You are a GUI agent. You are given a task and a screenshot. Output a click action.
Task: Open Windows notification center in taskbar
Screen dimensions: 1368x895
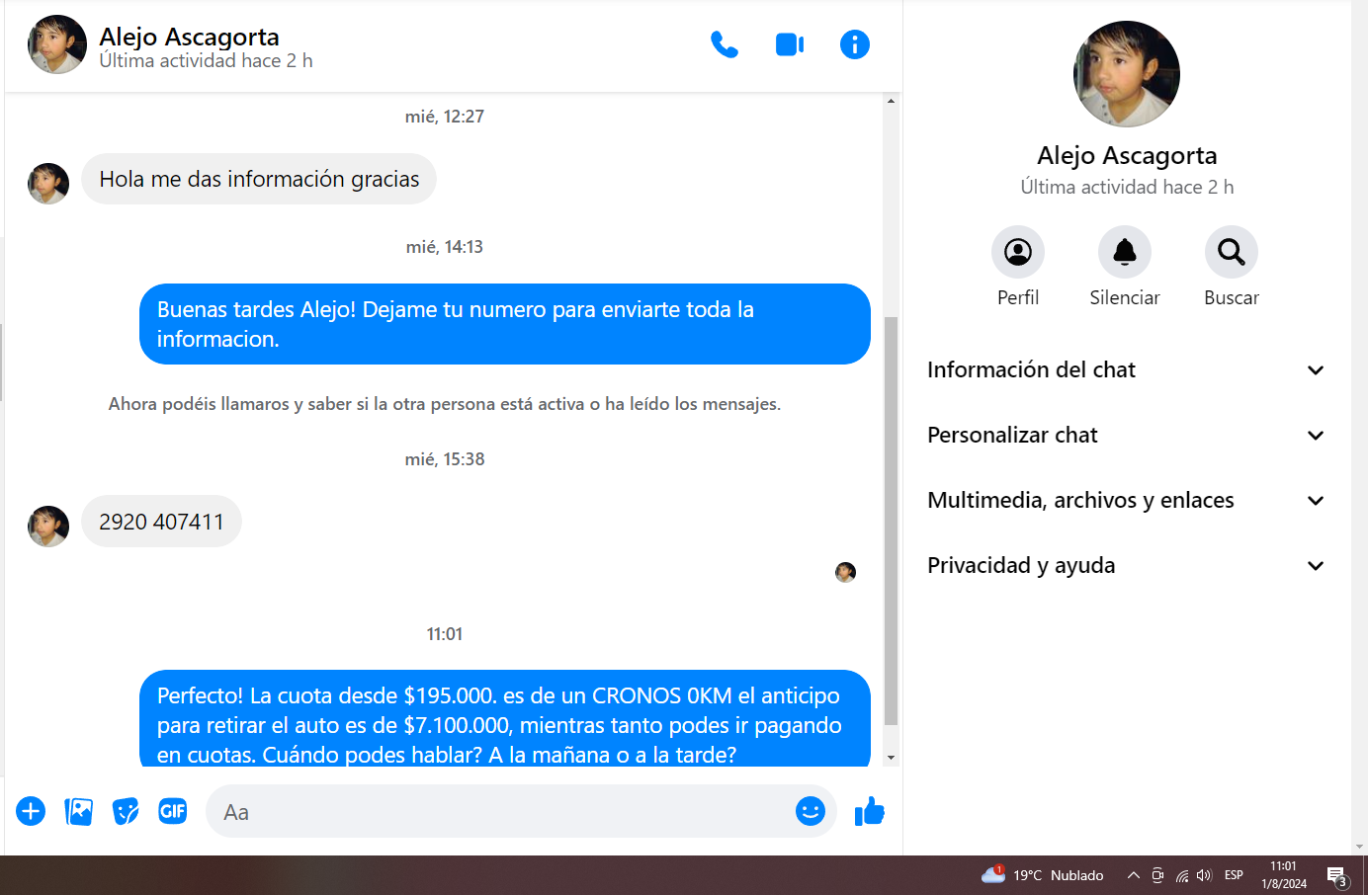tap(1336, 875)
